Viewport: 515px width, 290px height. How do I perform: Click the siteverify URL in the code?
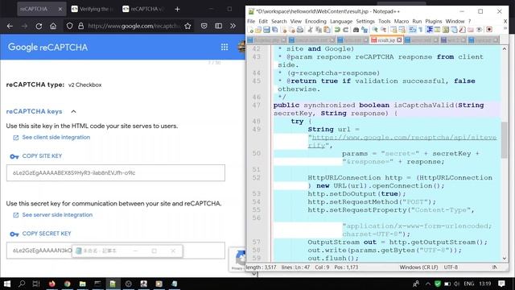click(403, 138)
